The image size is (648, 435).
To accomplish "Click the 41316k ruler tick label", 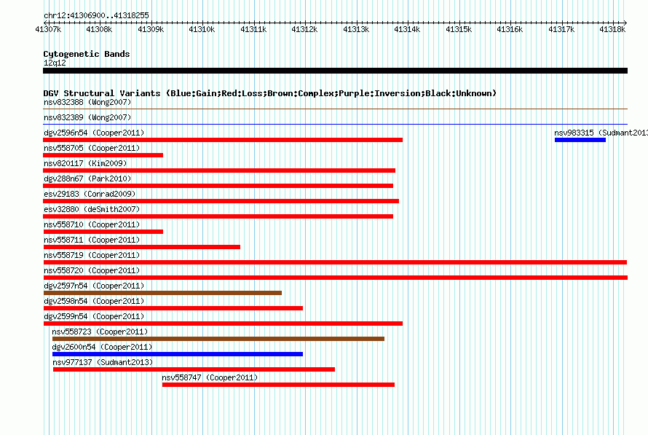I will pyautogui.click(x=510, y=29).
